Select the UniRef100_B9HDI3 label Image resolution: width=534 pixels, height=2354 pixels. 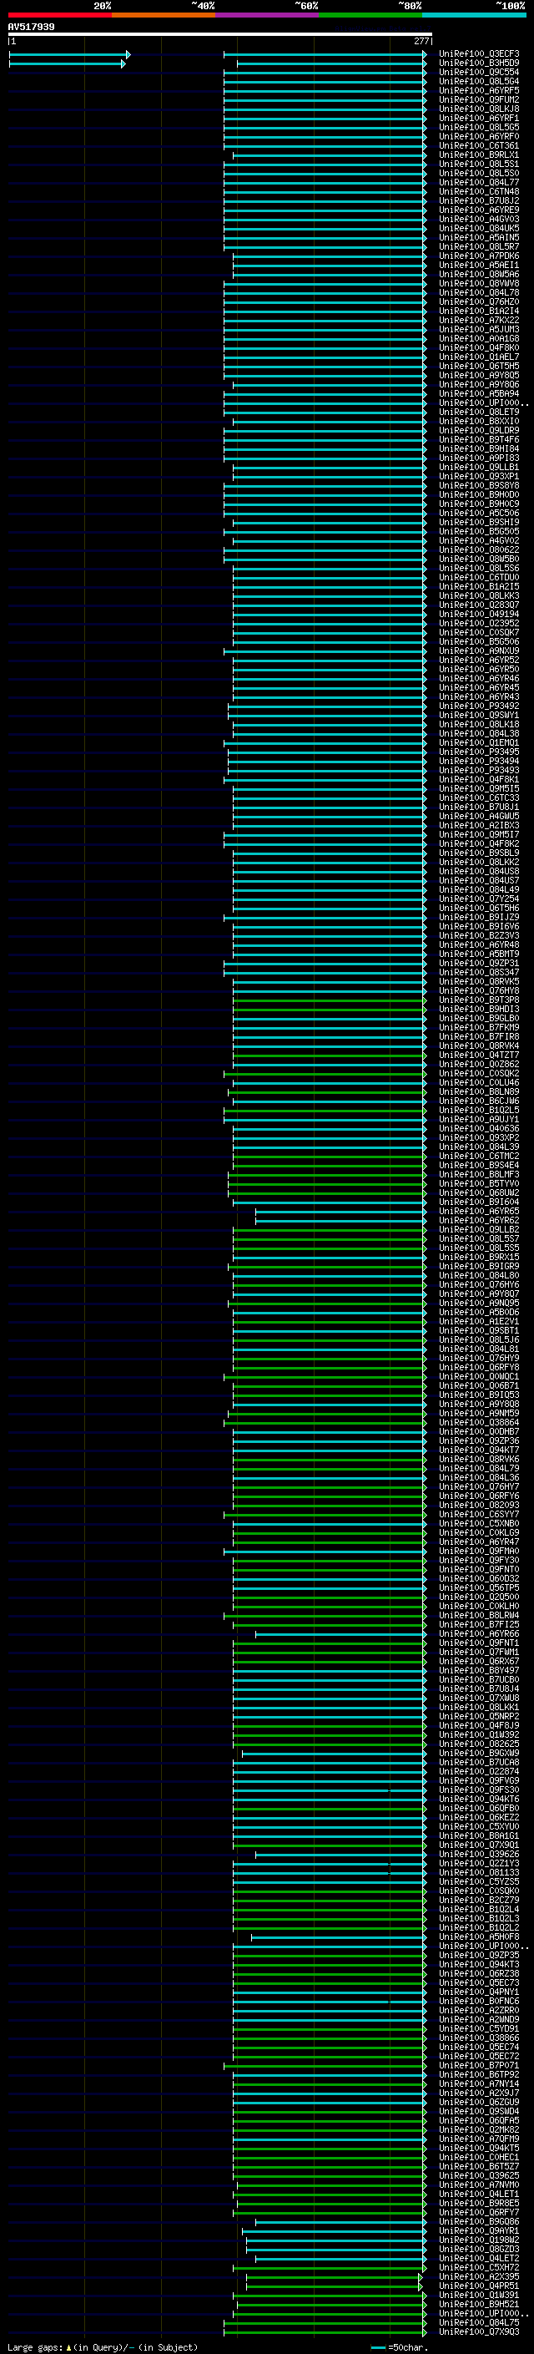[x=479, y=1008]
